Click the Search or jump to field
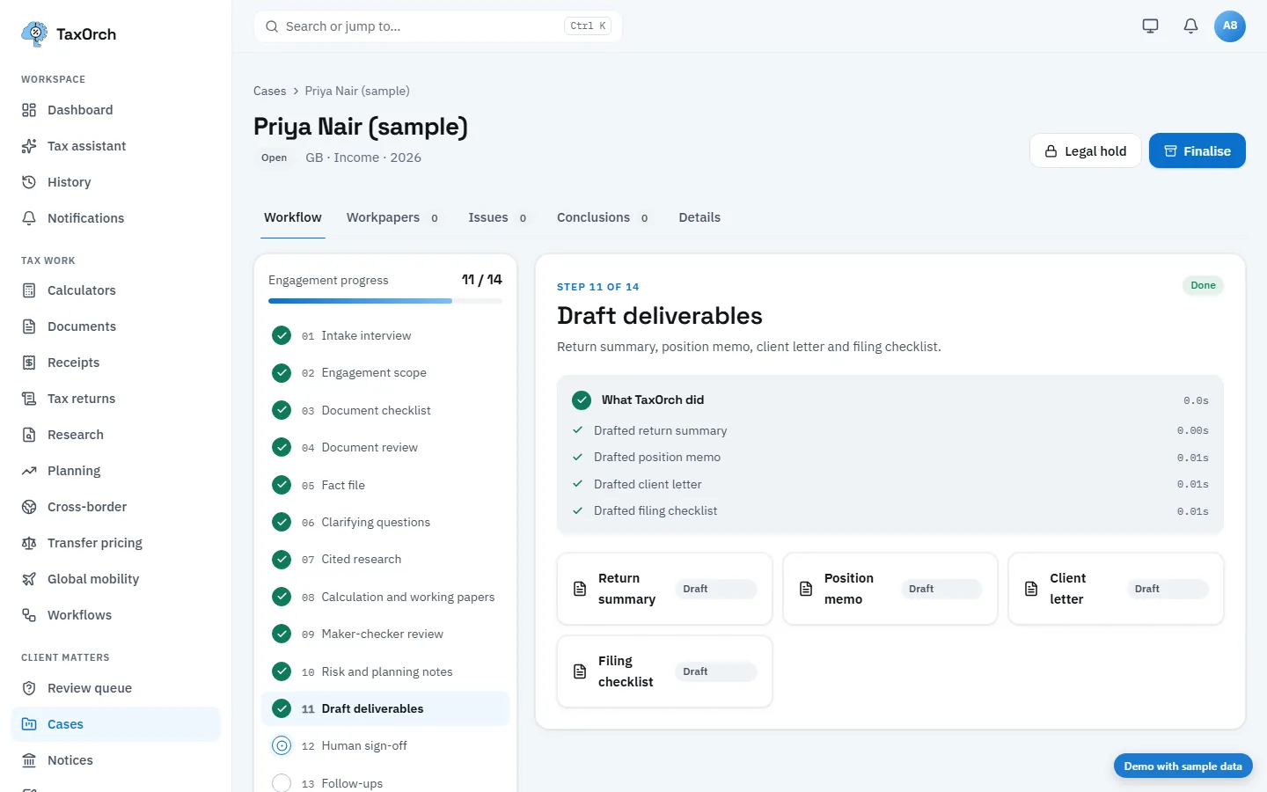 [438, 26]
